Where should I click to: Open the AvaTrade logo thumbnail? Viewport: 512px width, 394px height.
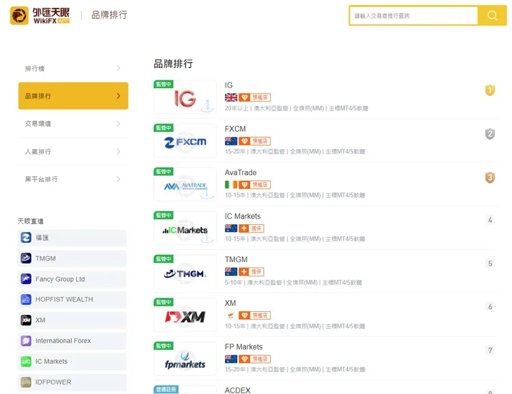185,185
